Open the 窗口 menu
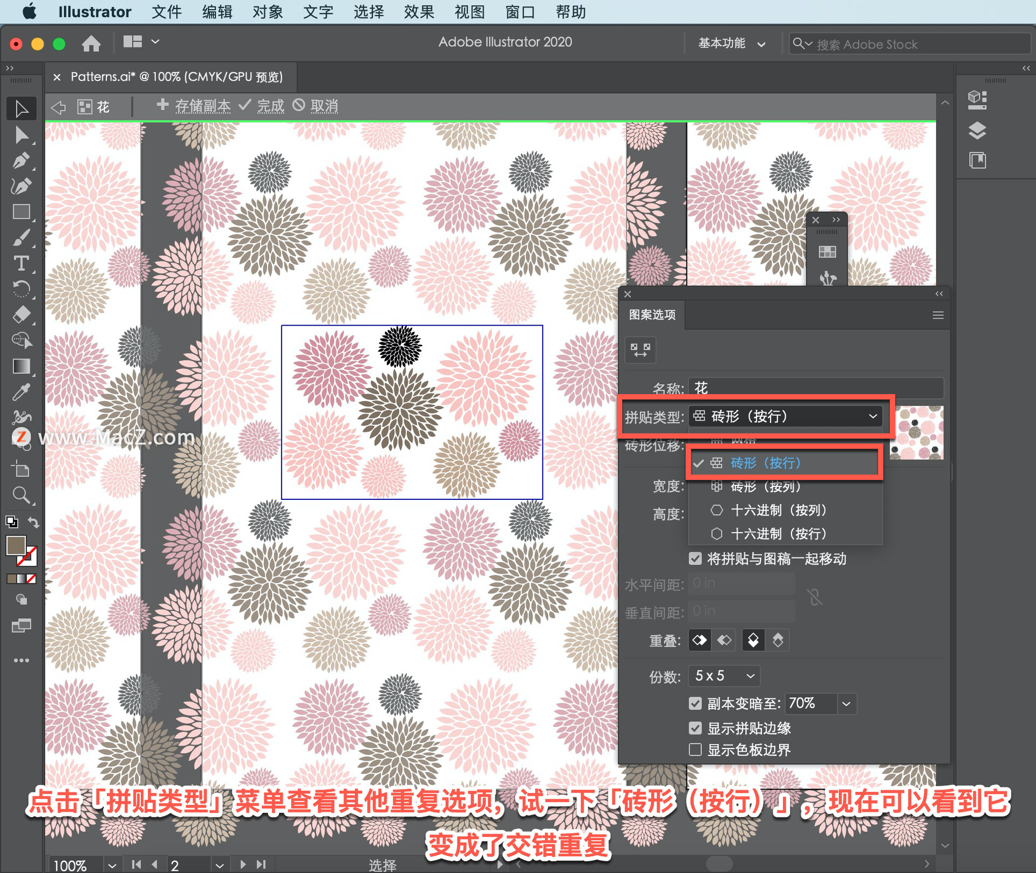Viewport: 1036px width, 873px height. (520, 12)
